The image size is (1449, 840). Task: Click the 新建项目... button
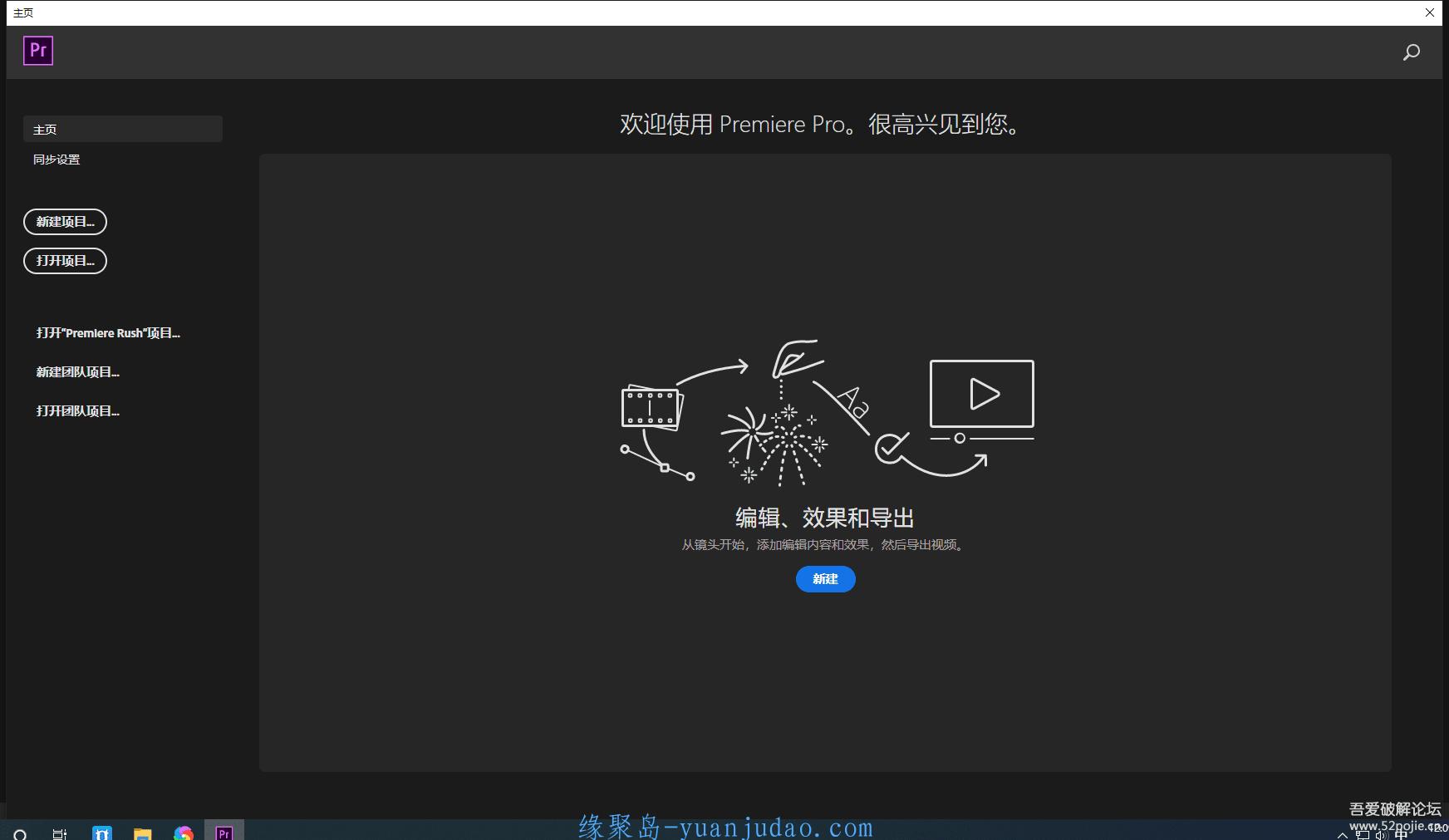tap(65, 222)
